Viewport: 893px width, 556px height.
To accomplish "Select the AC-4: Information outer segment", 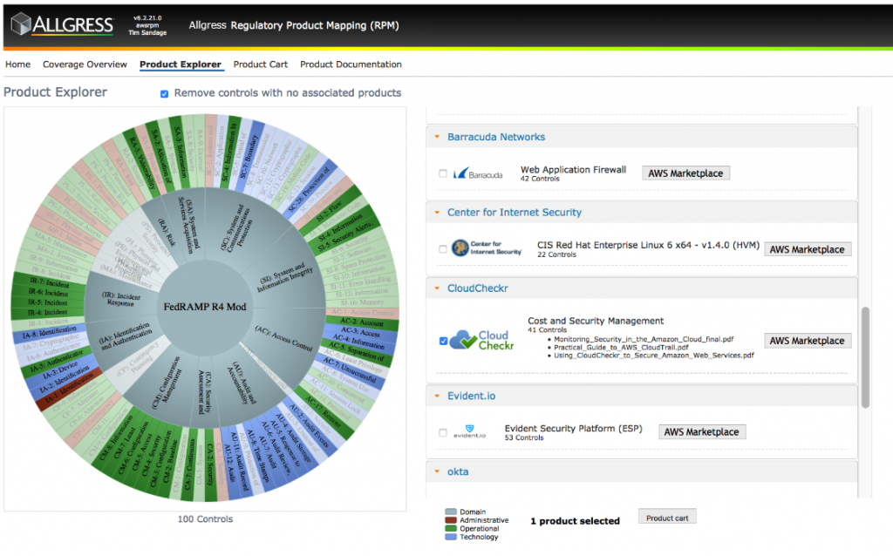I will coord(358,342).
